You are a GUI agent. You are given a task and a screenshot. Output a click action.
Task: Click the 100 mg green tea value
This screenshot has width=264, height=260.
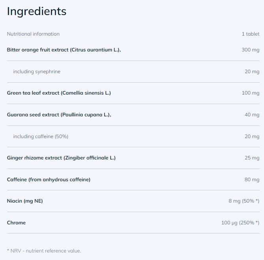251,93
